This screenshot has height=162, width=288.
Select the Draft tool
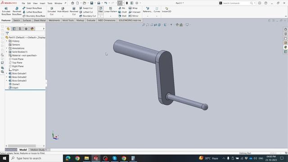point(122,12)
